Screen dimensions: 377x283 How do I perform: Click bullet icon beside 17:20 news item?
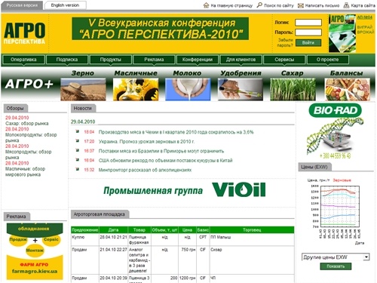[x=78, y=141]
